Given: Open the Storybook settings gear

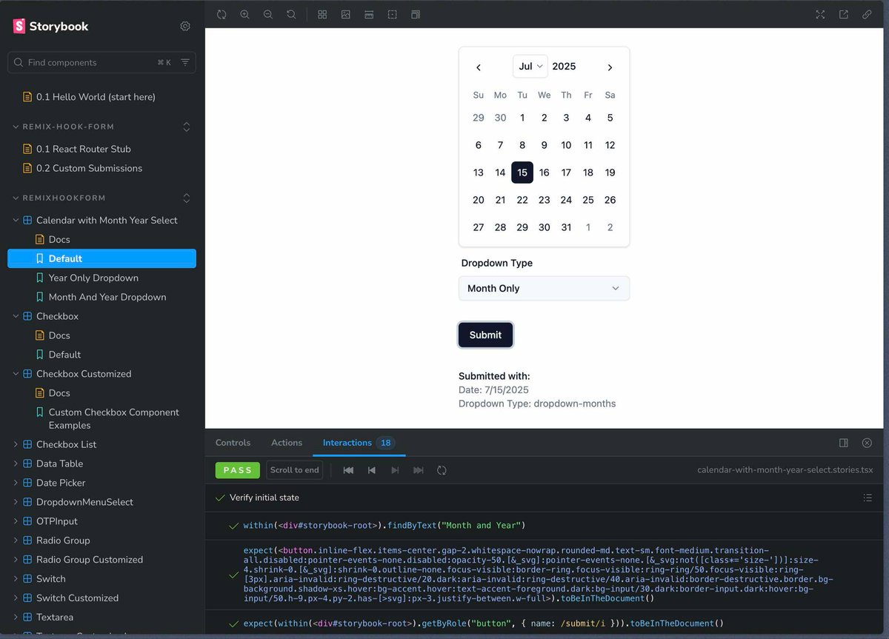Looking at the screenshot, I should [185, 26].
